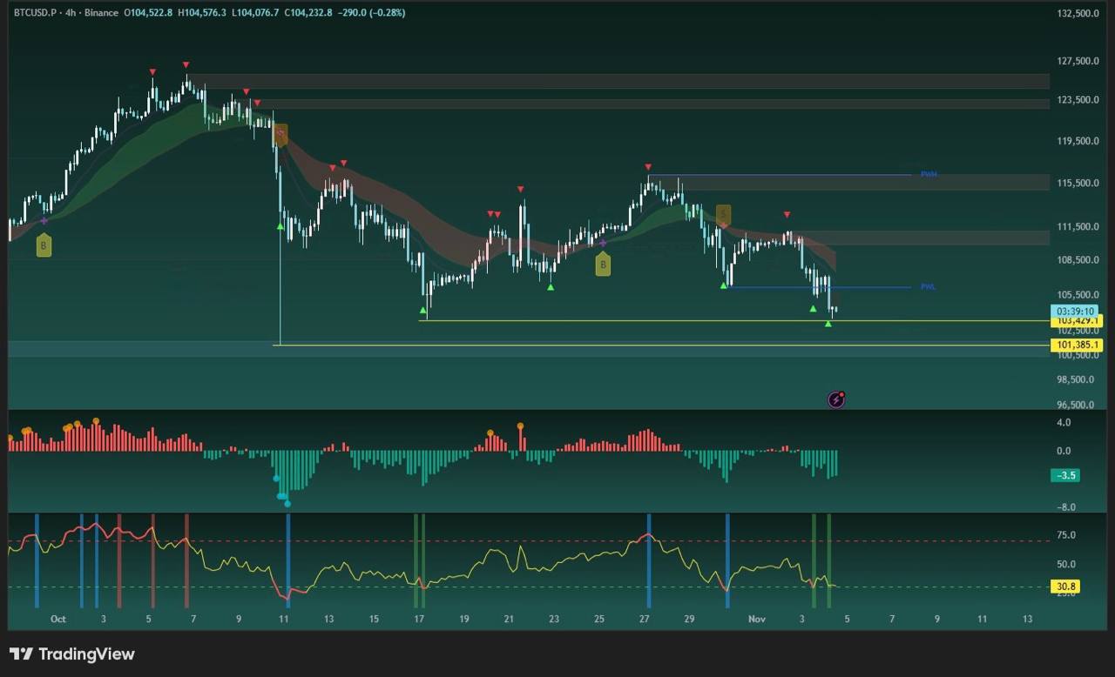1115x677 pixels.
Task: Open the BTCUSD.P symbol title
Action: pos(36,13)
